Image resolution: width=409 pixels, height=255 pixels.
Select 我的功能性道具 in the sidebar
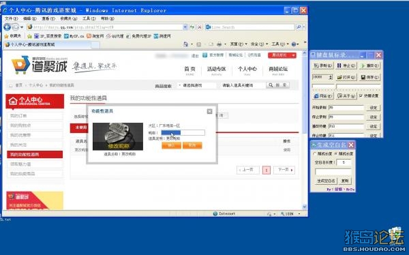point(35,155)
